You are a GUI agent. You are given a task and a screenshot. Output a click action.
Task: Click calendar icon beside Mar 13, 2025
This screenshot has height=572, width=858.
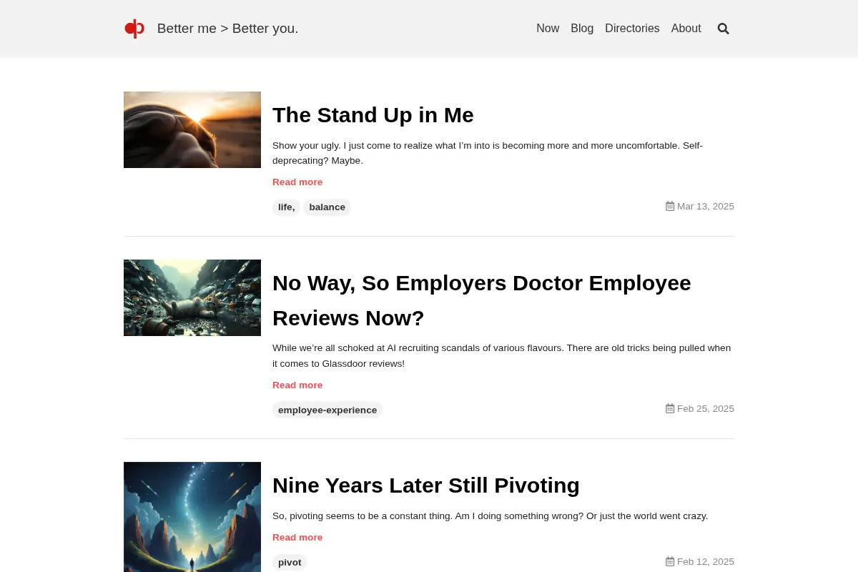[670, 206]
